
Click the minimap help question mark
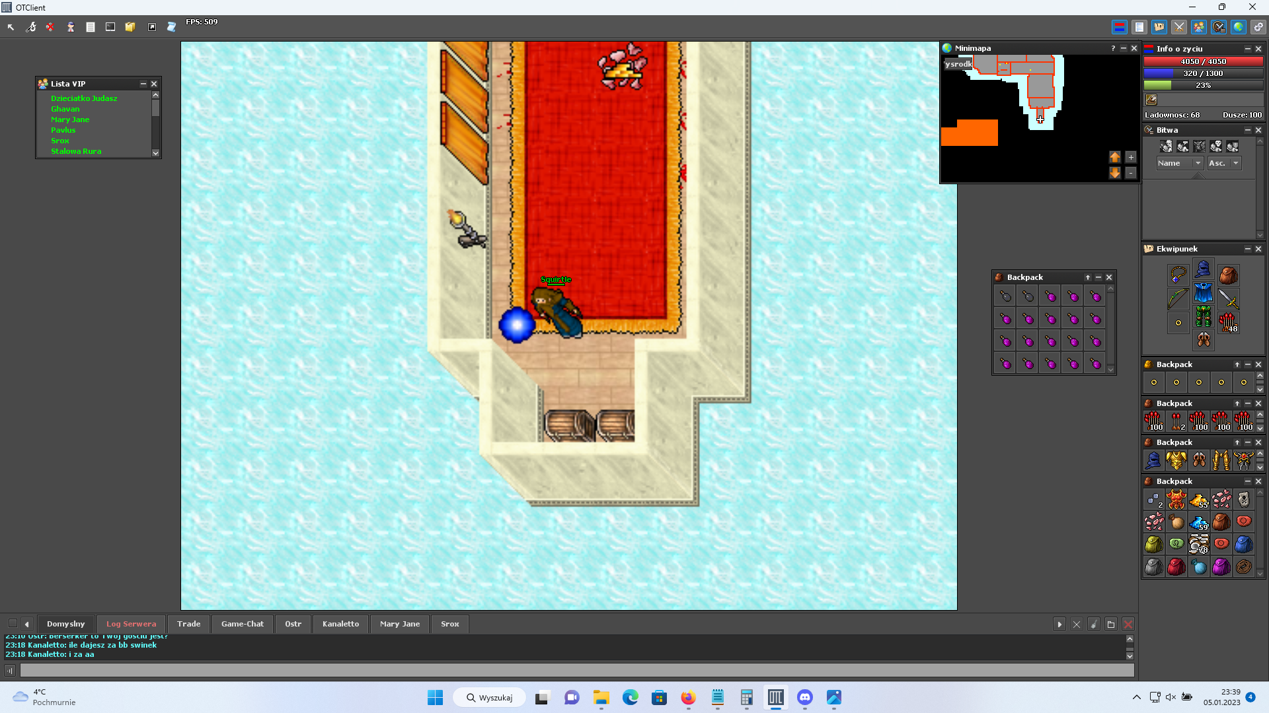coord(1113,48)
